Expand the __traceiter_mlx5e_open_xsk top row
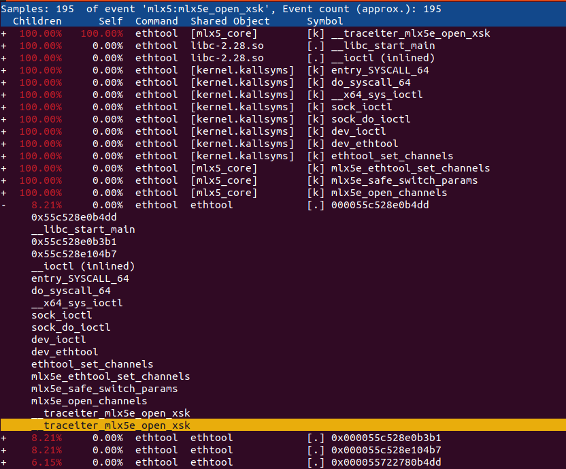Image resolution: width=566 pixels, height=469 pixels. pos(3,33)
